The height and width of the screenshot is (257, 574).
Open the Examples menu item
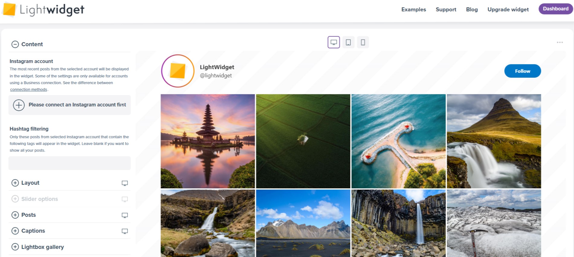tap(413, 10)
